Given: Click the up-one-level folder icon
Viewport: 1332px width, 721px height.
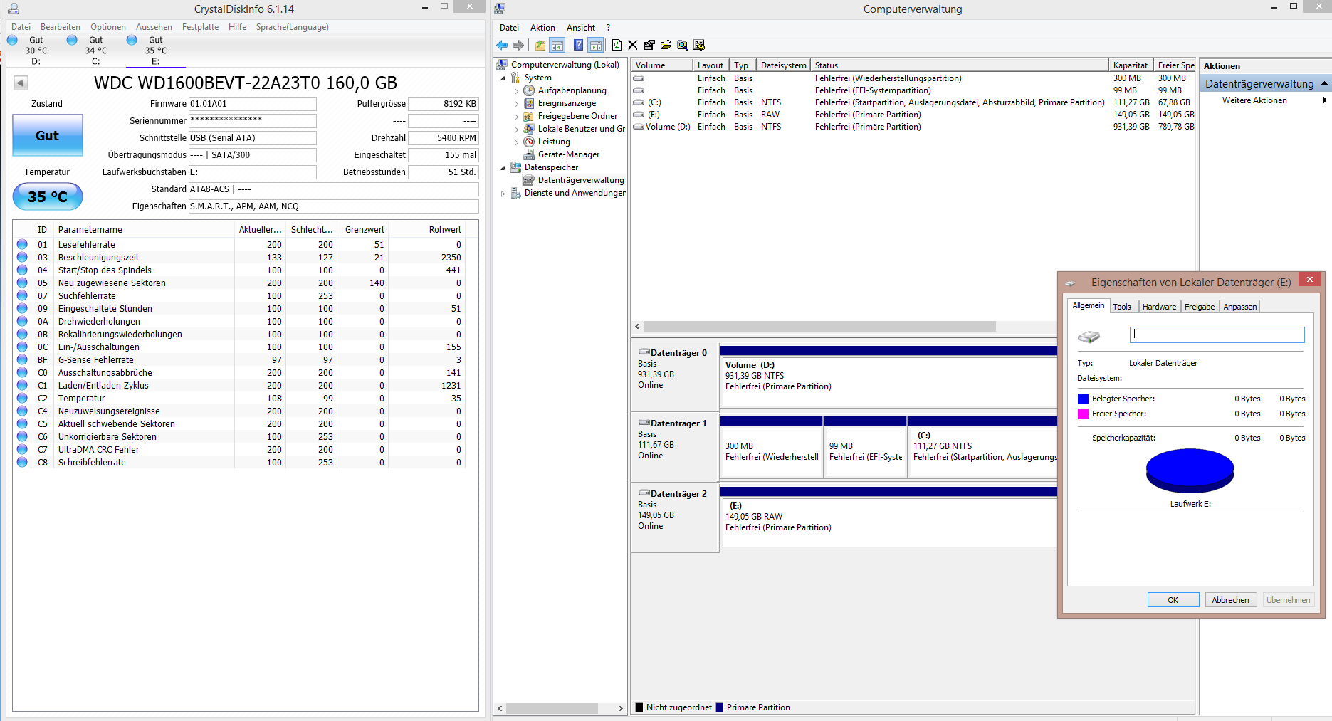Looking at the screenshot, I should coord(540,46).
